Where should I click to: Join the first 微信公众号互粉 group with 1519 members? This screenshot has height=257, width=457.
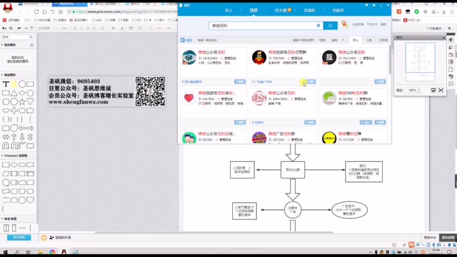[240, 82]
